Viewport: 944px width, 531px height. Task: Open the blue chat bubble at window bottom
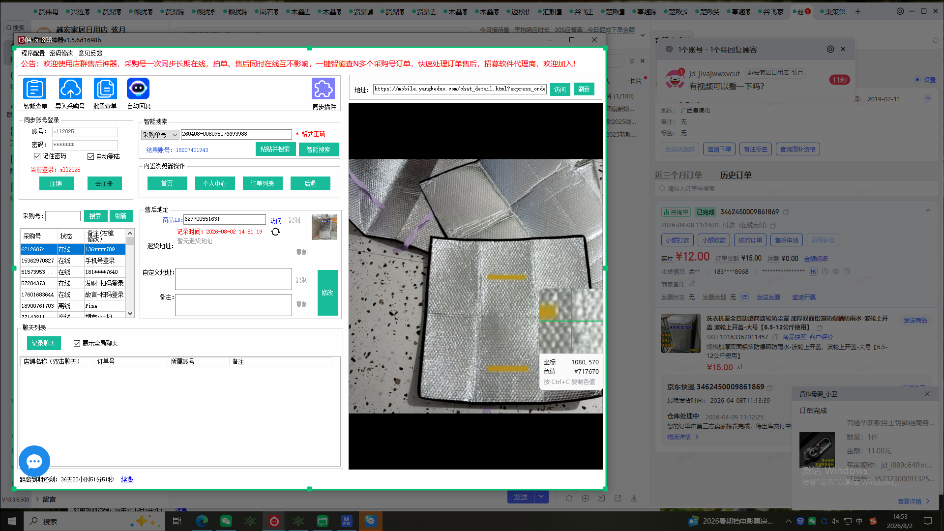click(34, 461)
